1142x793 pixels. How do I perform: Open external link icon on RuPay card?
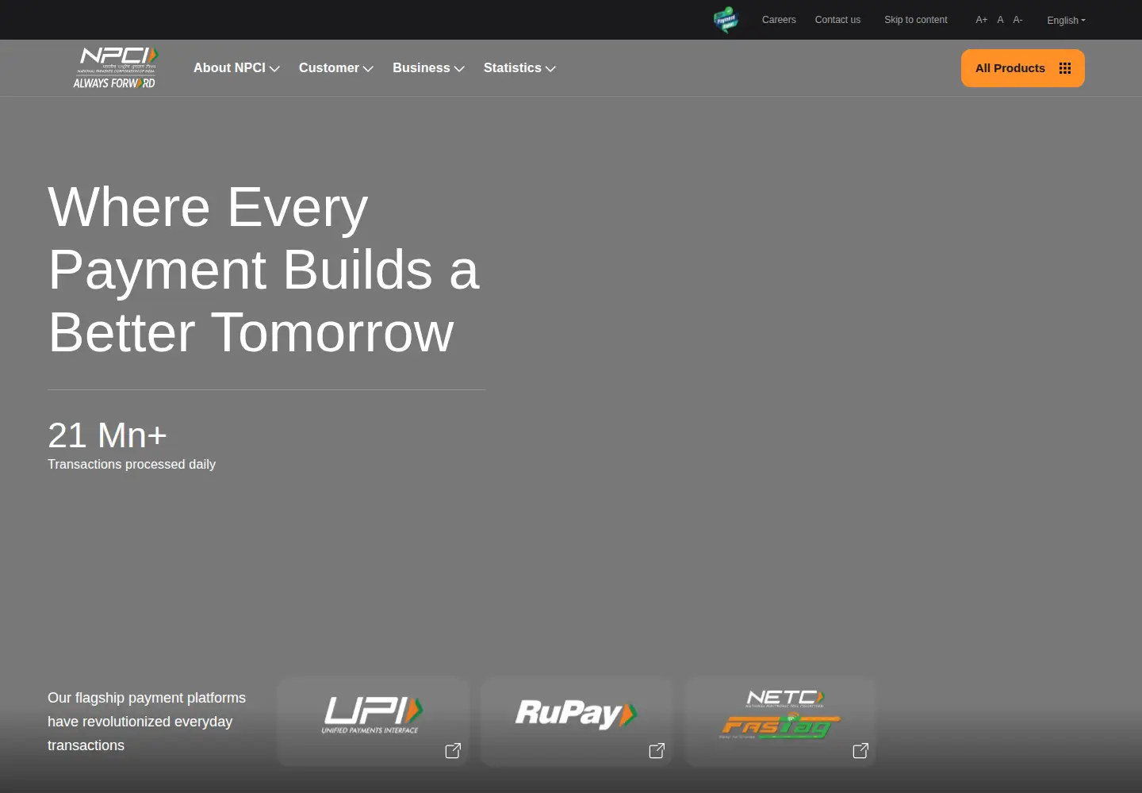(657, 750)
